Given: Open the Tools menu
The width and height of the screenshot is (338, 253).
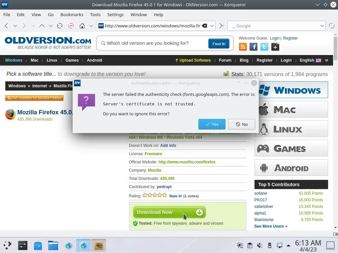Looking at the screenshot, I should [95, 14].
